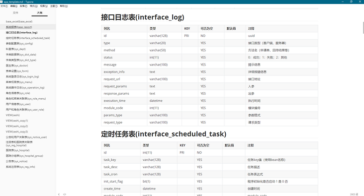Select sys_config outline entry
This screenshot has height=196, width=364.
tap(19, 44)
